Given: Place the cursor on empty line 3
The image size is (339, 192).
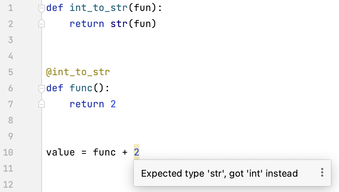Looking at the screenshot, I should 110,40.
